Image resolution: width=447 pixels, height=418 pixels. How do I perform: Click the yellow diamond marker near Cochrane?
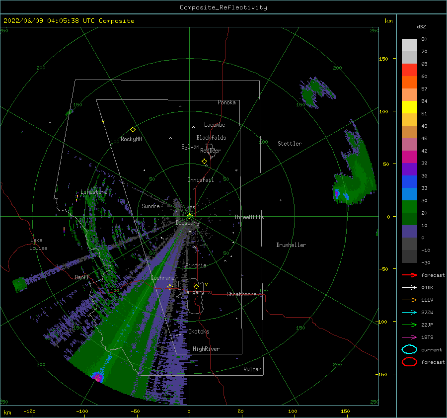(x=170, y=287)
